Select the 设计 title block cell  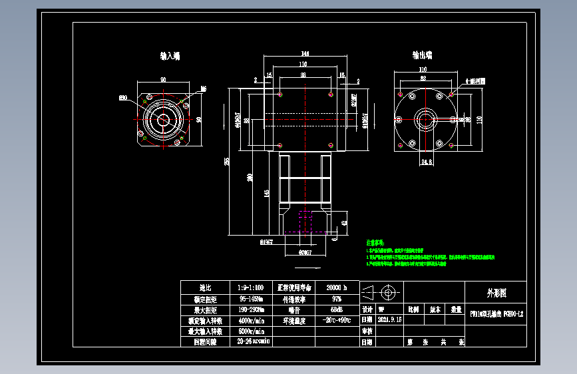click(x=367, y=309)
